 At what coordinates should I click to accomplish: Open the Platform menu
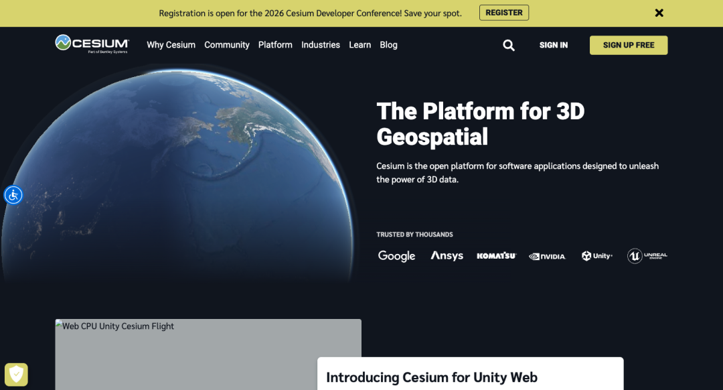[275, 45]
